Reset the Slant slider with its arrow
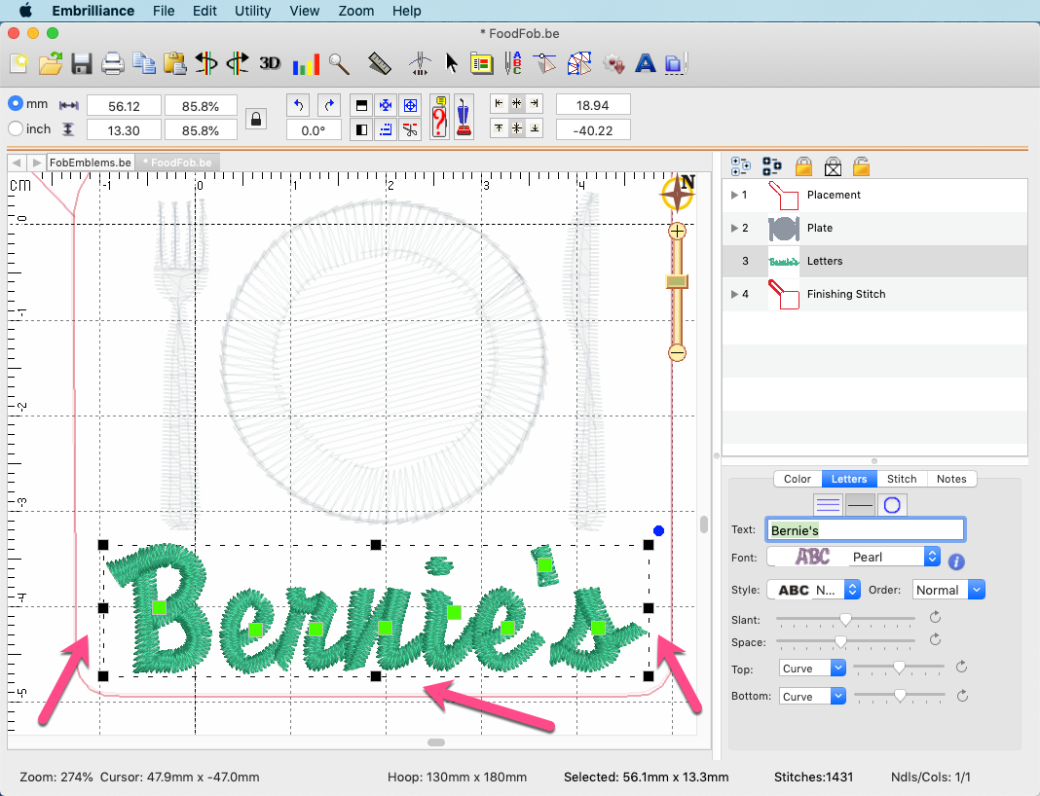Viewport: 1040px width, 796px height. [x=935, y=618]
